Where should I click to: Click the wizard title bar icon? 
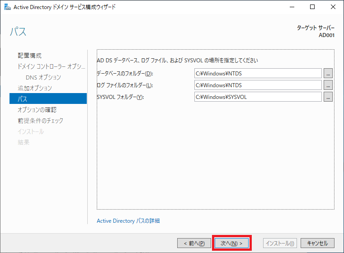point(8,7)
